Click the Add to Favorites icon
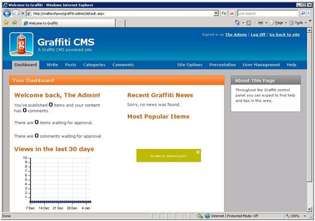315x221 pixels. (x=15, y=23)
